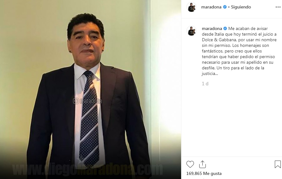Open maradona profile picture in header
Viewport: 282px width, 179px height.
tap(191, 7)
